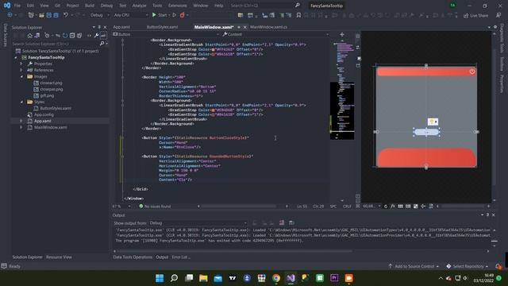Click the Solution Explorer search magnifier icon

102,44
